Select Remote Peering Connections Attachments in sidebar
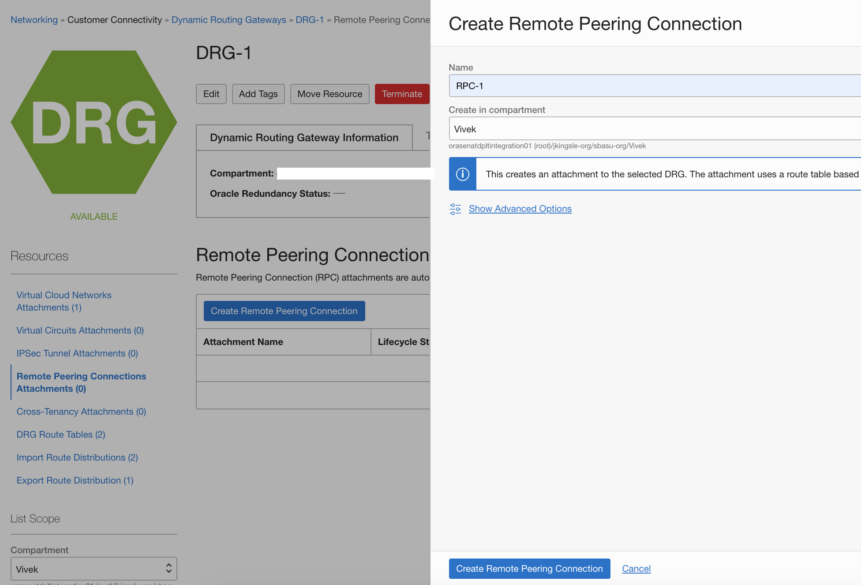The height and width of the screenshot is (585, 861). click(x=81, y=382)
